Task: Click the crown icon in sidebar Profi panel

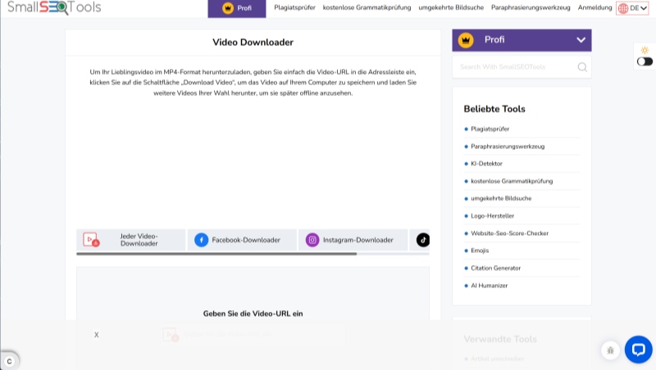Action: (467, 39)
